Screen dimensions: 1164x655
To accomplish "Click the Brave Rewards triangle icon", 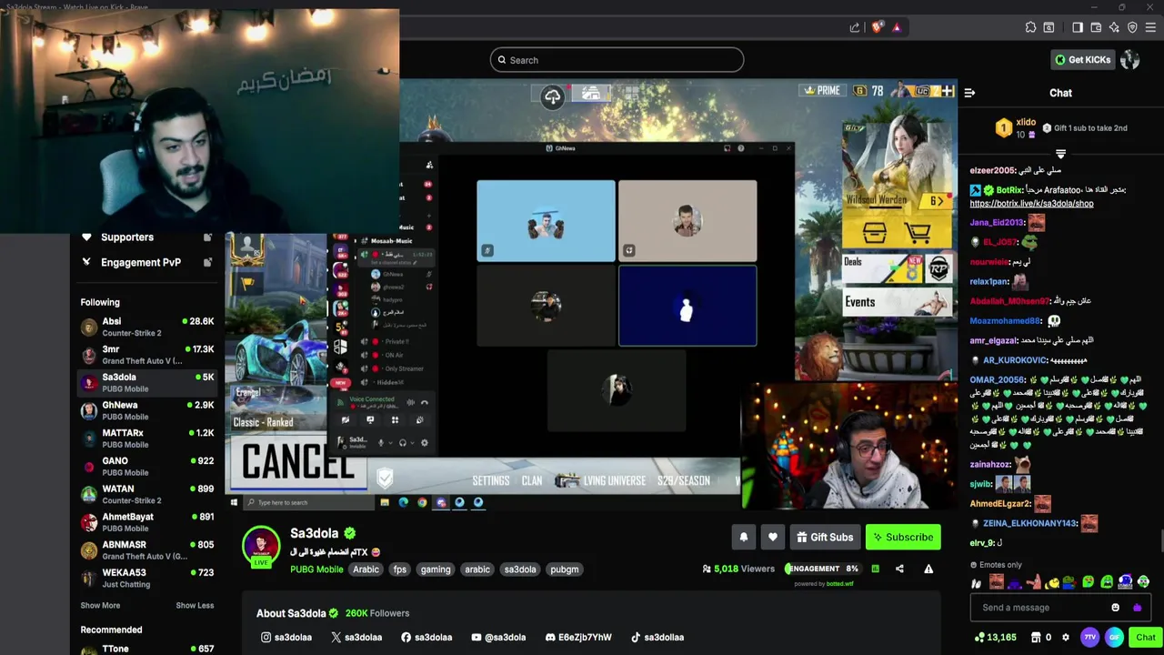I will [897, 27].
